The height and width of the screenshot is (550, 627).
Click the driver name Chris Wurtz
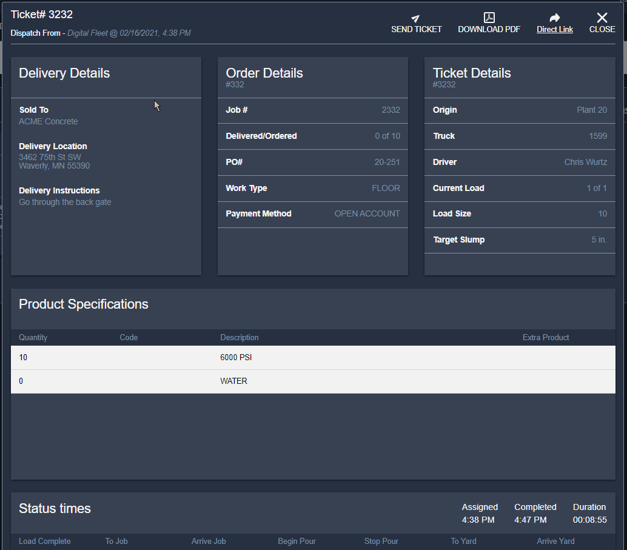point(585,163)
